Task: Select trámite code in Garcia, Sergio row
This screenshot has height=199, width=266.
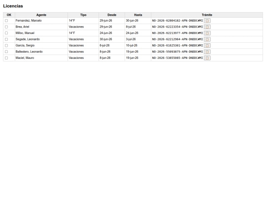Action: pos(177,46)
